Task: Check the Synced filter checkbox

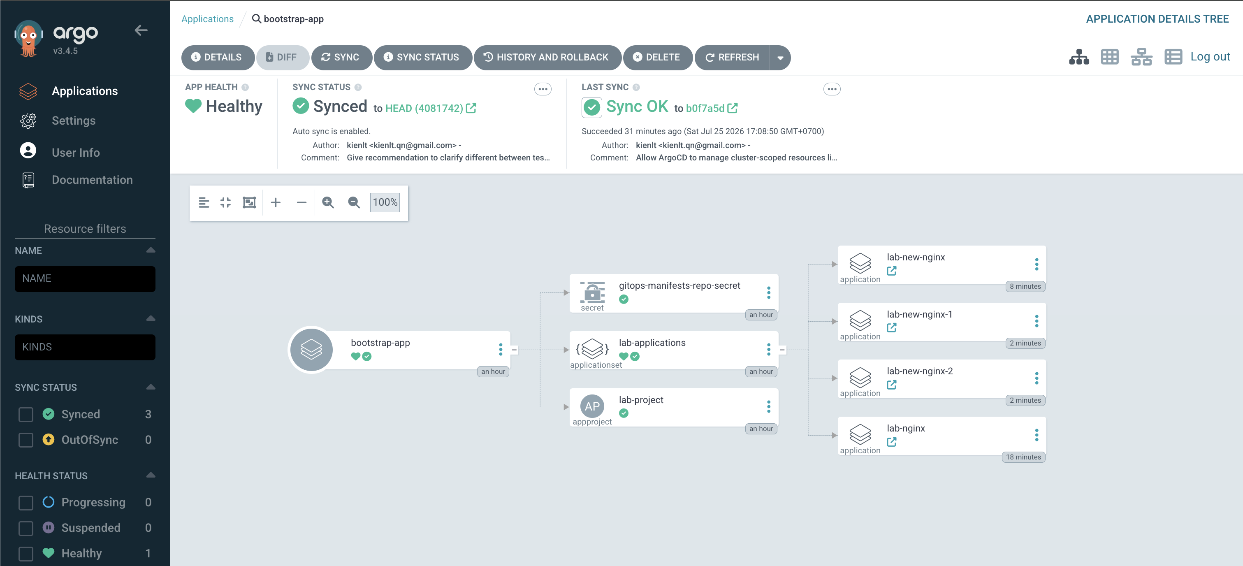Action: tap(26, 415)
